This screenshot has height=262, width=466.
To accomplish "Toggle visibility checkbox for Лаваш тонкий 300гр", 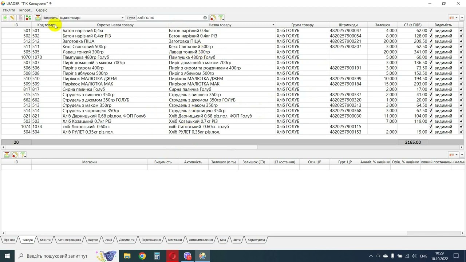I will (x=431, y=52).
